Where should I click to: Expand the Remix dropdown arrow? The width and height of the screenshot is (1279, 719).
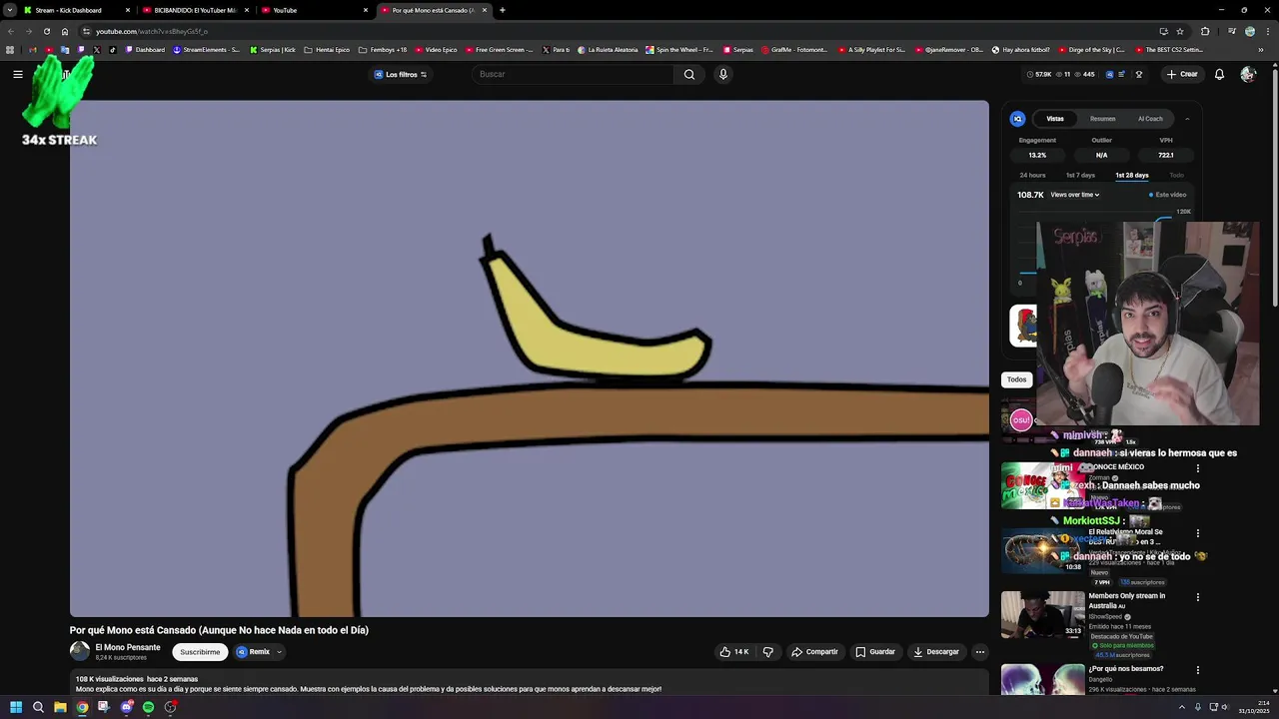[x=279, y=652]
